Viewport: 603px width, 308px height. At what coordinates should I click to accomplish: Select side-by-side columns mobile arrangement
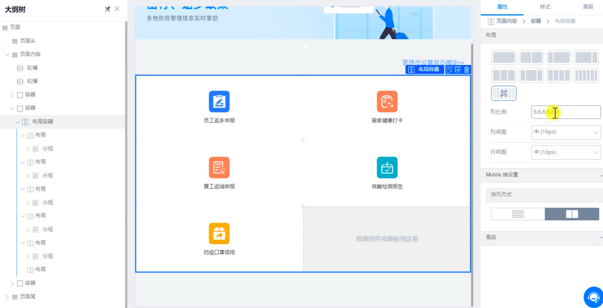point(572,214)
